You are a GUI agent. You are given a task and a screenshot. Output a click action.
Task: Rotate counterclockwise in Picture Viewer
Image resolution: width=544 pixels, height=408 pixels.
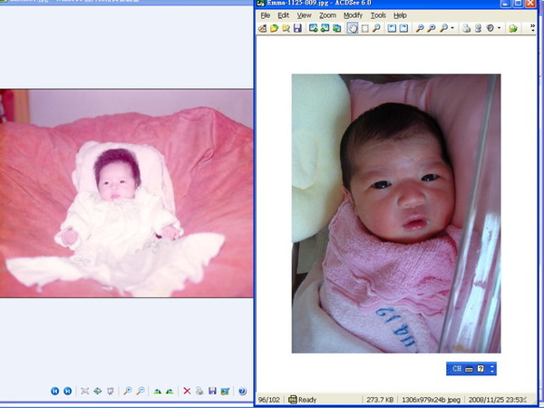[x=170, y=391]
